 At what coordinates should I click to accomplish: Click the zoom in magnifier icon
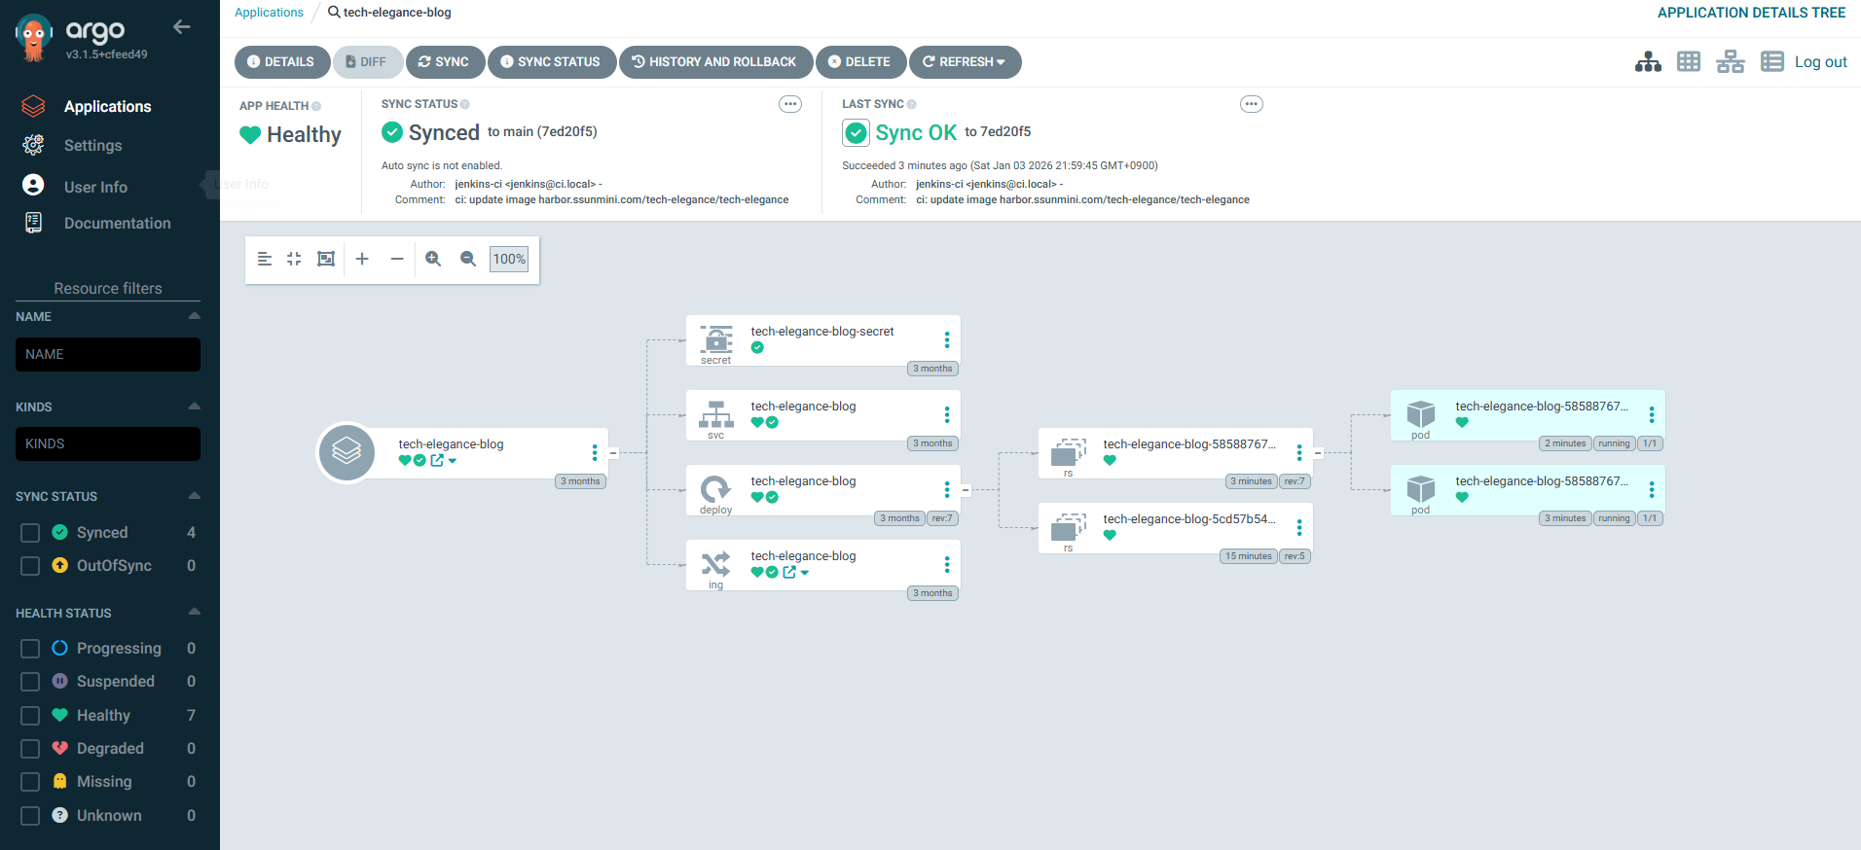coord(433,259)
